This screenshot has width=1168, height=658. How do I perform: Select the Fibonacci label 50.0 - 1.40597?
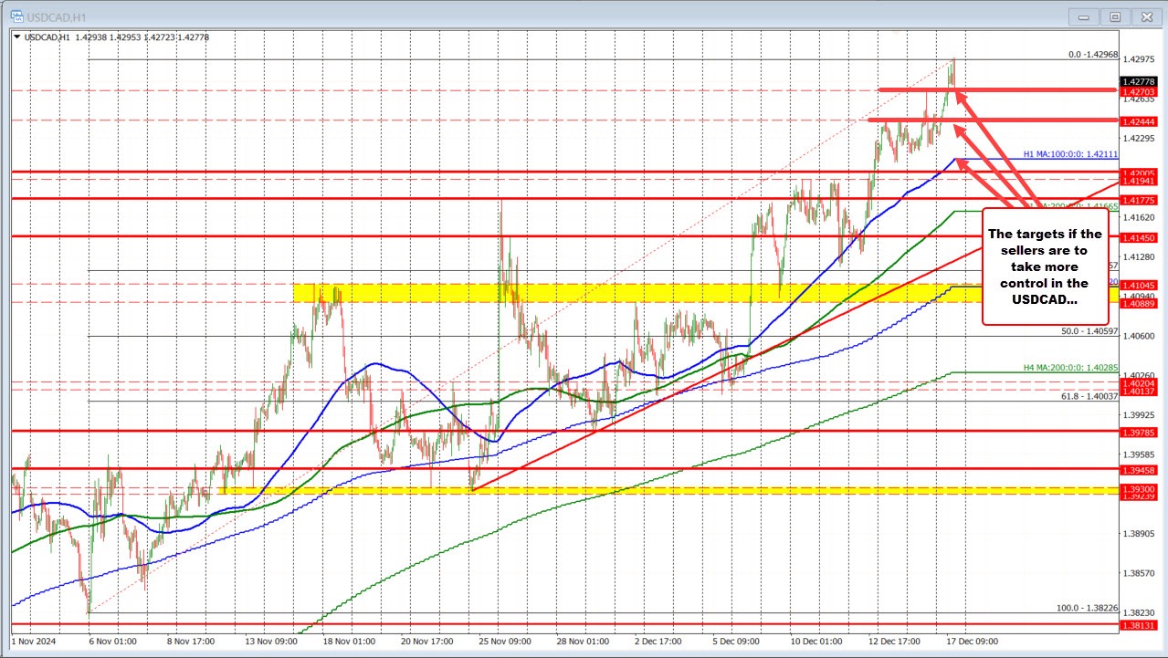coord(1089,331)
